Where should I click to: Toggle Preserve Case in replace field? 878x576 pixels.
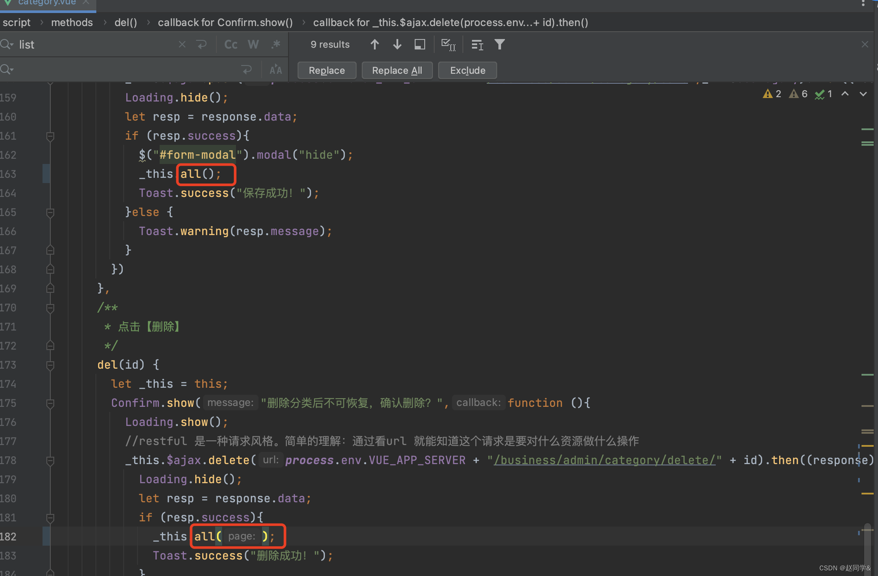(275, 69)
